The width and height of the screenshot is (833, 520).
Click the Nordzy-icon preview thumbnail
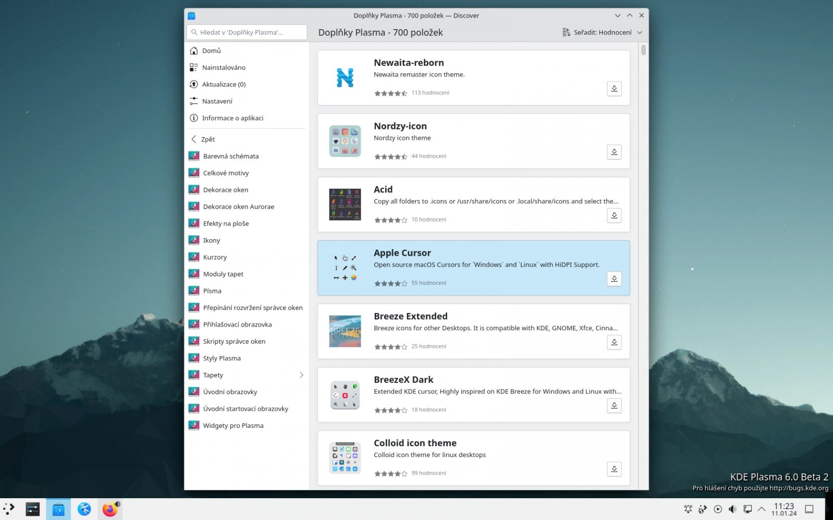(x=345, y=141)
